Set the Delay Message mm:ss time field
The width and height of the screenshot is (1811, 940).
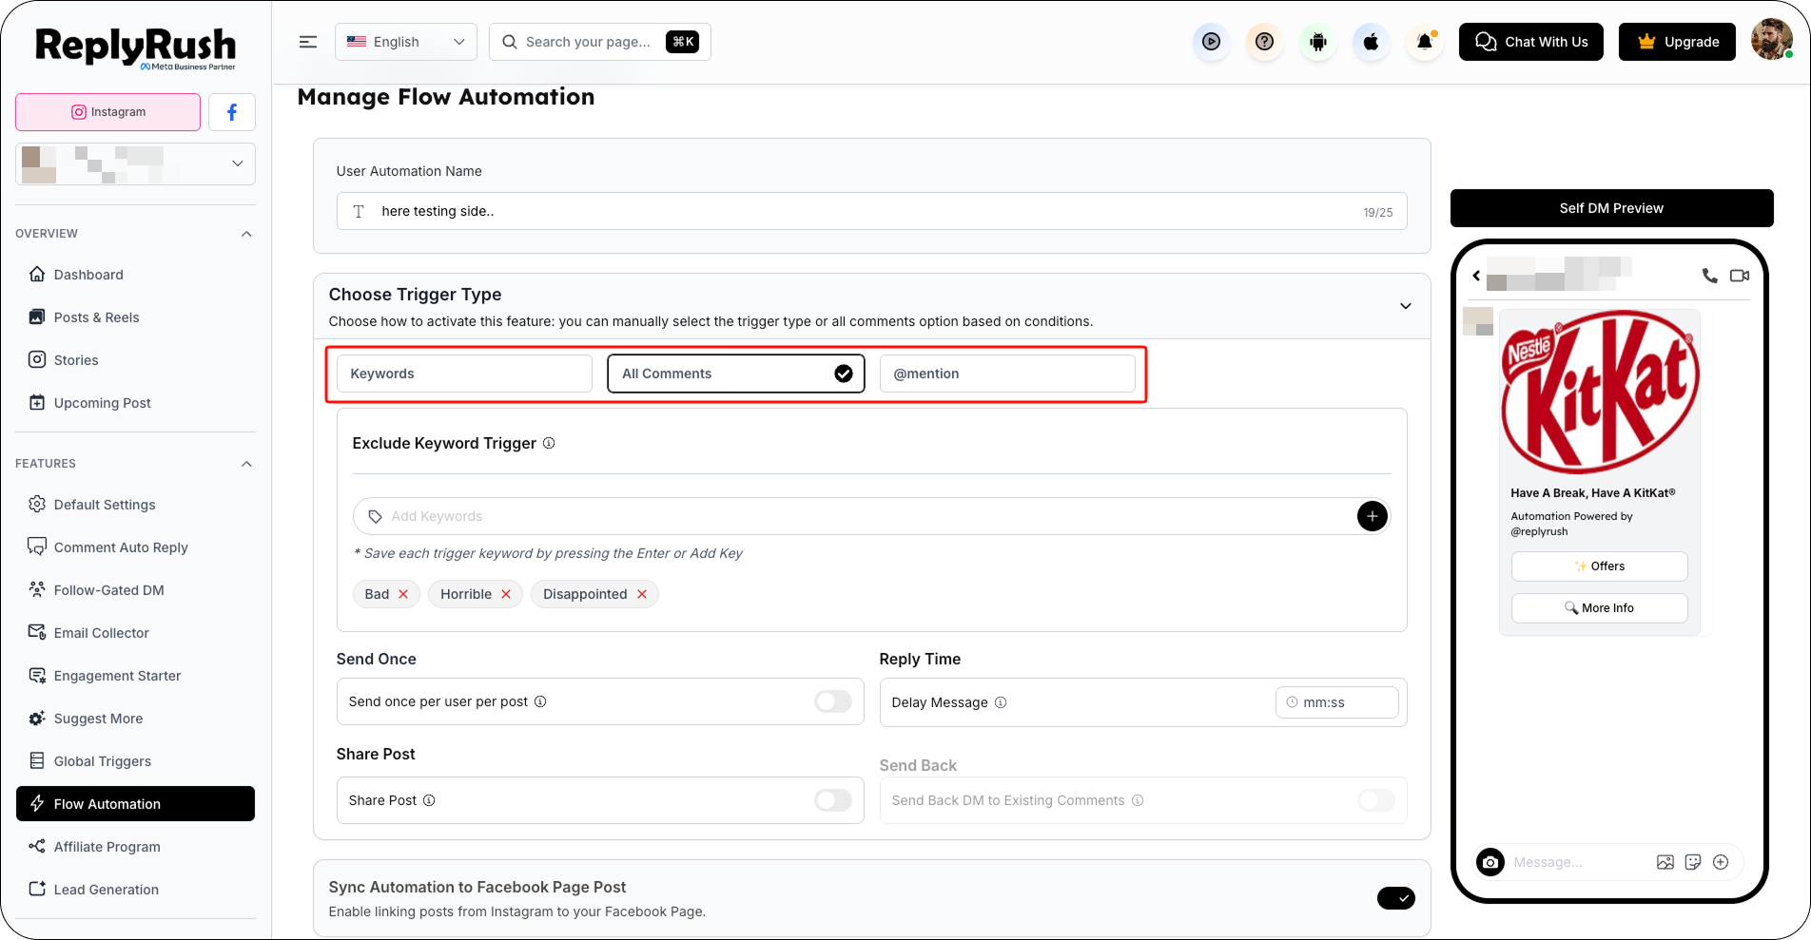click(x=1336, y=702)
